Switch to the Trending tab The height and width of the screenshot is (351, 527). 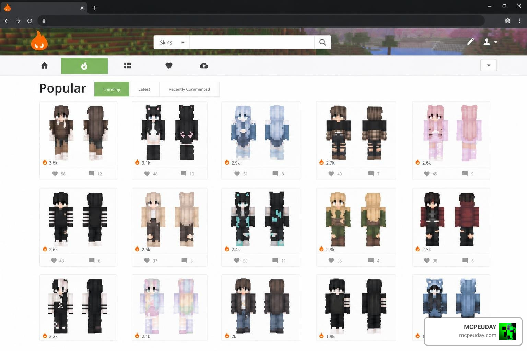(x=112, y=89)
